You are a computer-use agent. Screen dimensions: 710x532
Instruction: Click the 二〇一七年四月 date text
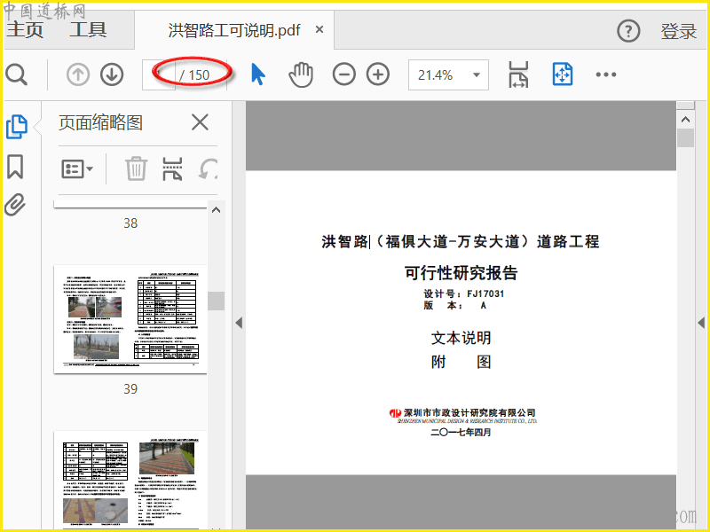coord(461,433)
